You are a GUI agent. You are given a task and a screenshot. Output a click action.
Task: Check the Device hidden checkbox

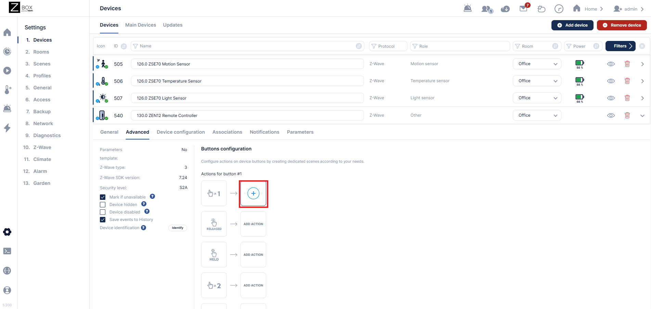[x=103, y=205]
